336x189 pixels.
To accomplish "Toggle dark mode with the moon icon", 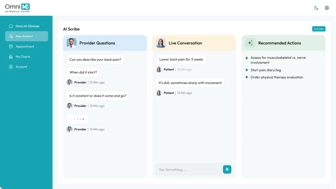I will [316, 8].
